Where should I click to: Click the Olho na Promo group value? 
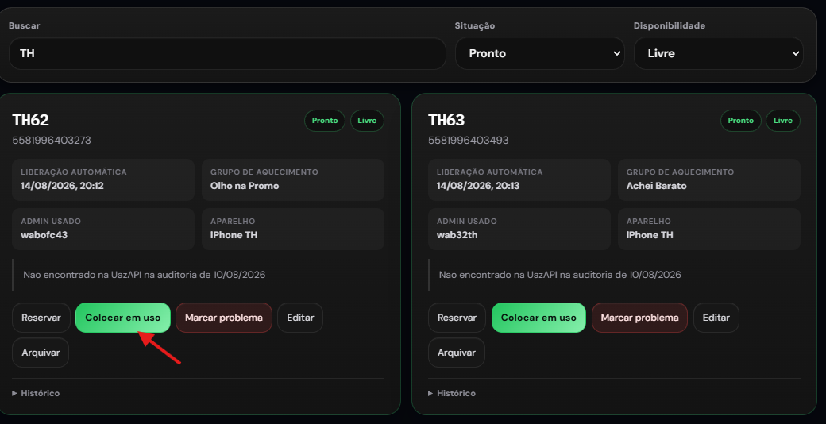tap(245, 186)
